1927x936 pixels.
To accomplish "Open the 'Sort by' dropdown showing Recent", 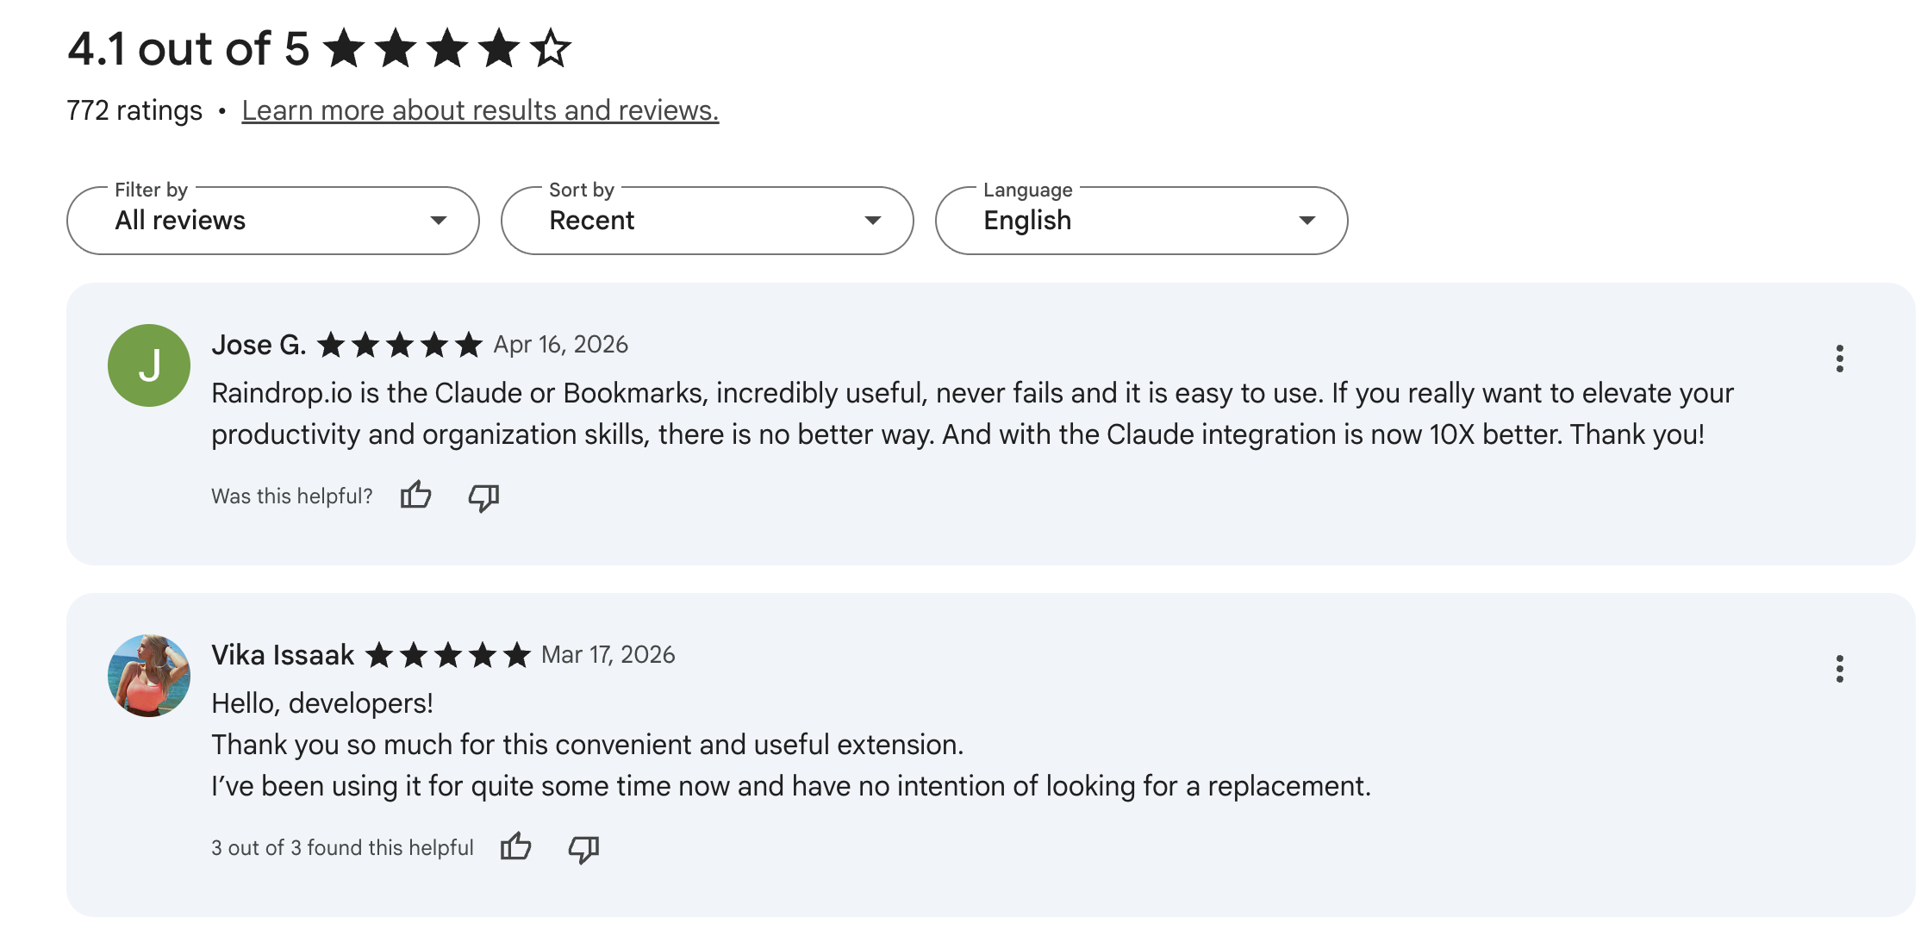I will point(707,221).
